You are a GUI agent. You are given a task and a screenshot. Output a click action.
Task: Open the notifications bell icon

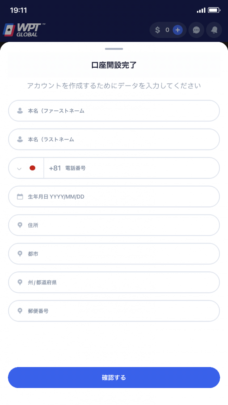(214, 30)
